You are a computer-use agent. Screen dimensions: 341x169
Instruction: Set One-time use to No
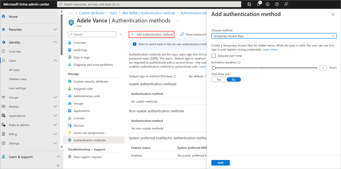pos(234,80)
